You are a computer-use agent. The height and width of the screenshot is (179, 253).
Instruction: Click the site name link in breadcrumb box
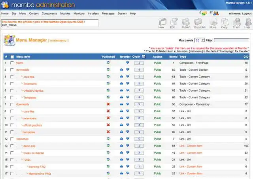click(43, 22)
